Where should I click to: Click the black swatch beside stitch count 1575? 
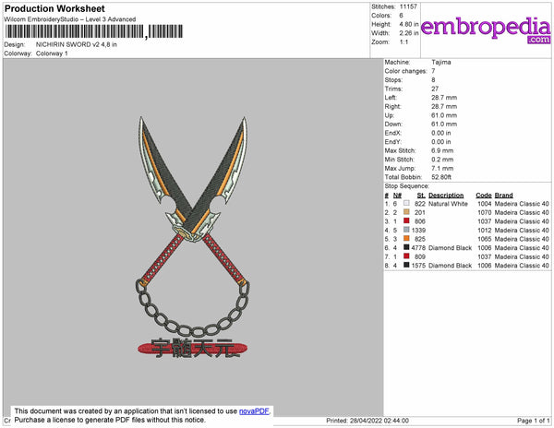pos(406,265)
